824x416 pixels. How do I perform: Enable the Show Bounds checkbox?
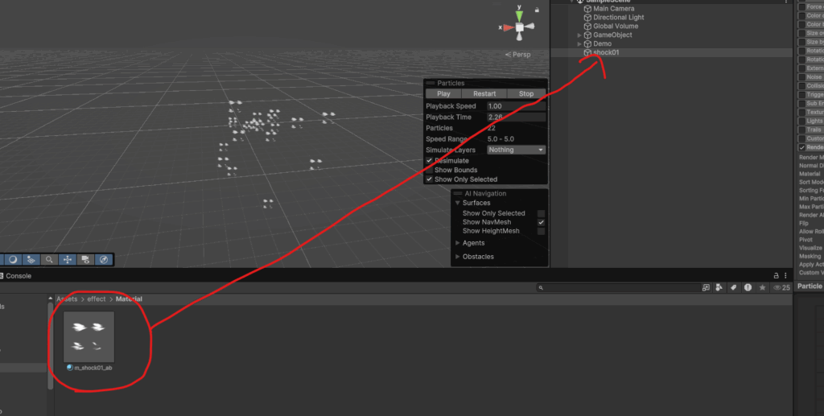(x=429, y=170)
